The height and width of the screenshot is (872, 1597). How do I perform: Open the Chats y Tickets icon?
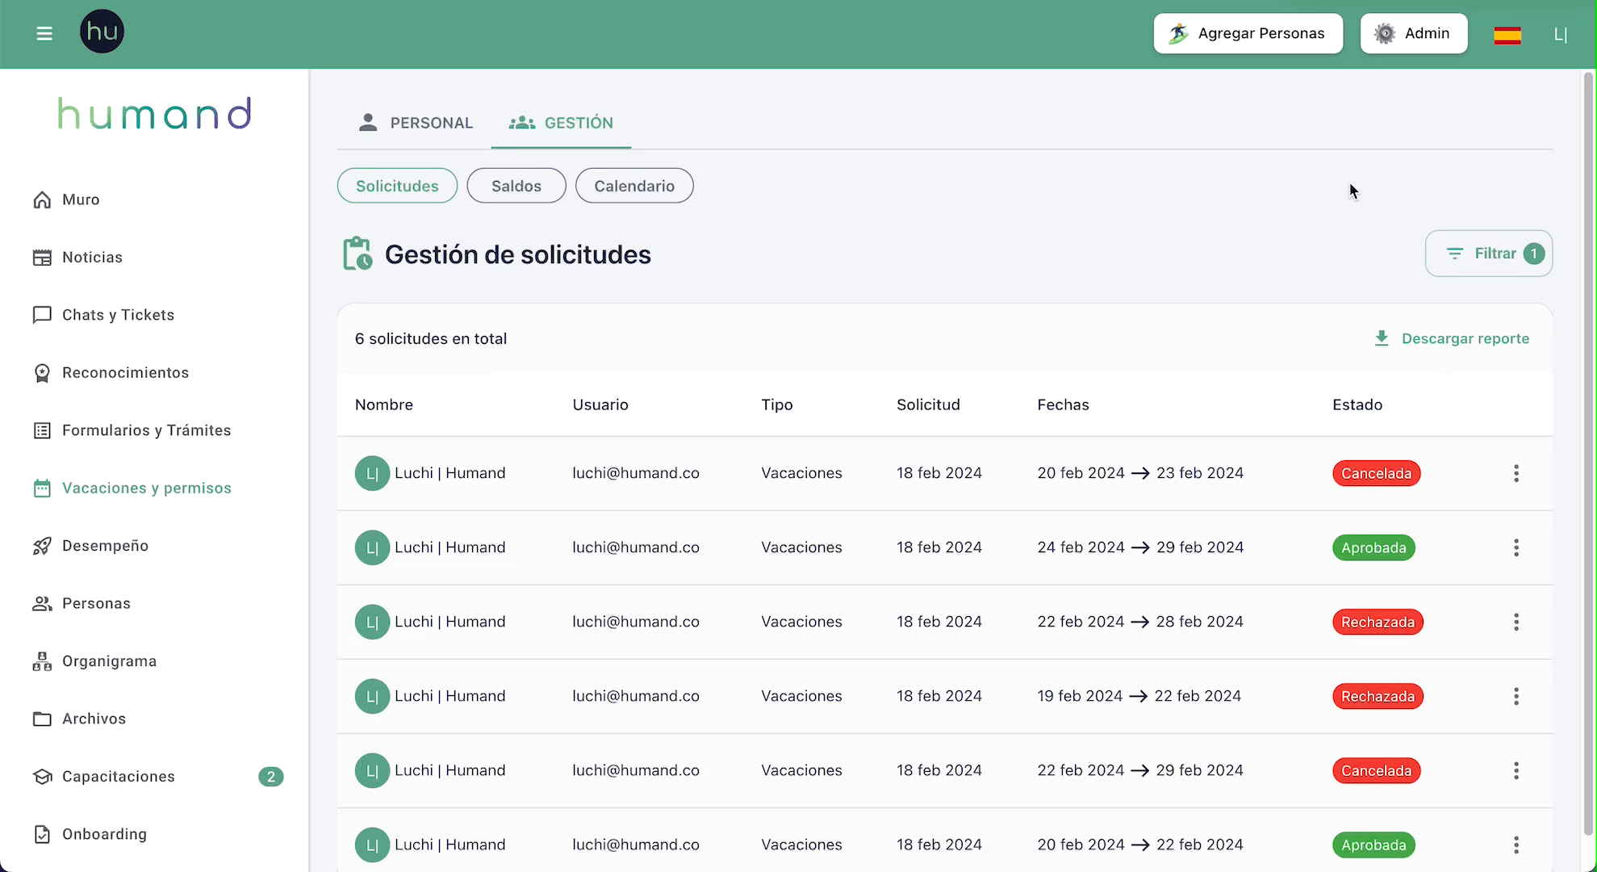click(x=42, y=315)
